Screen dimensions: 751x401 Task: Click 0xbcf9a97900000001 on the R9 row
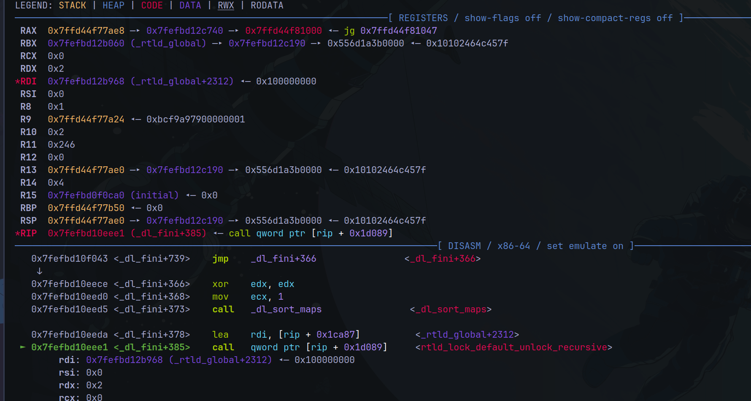pyautogui.click(x=196, y=119)
